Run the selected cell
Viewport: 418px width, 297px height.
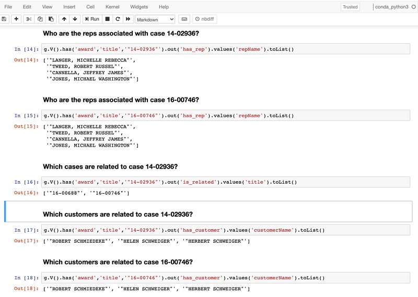92,19
